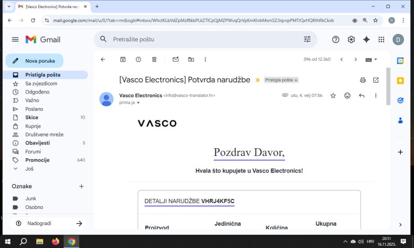Open Društvene mreže category

pos(45,135)
